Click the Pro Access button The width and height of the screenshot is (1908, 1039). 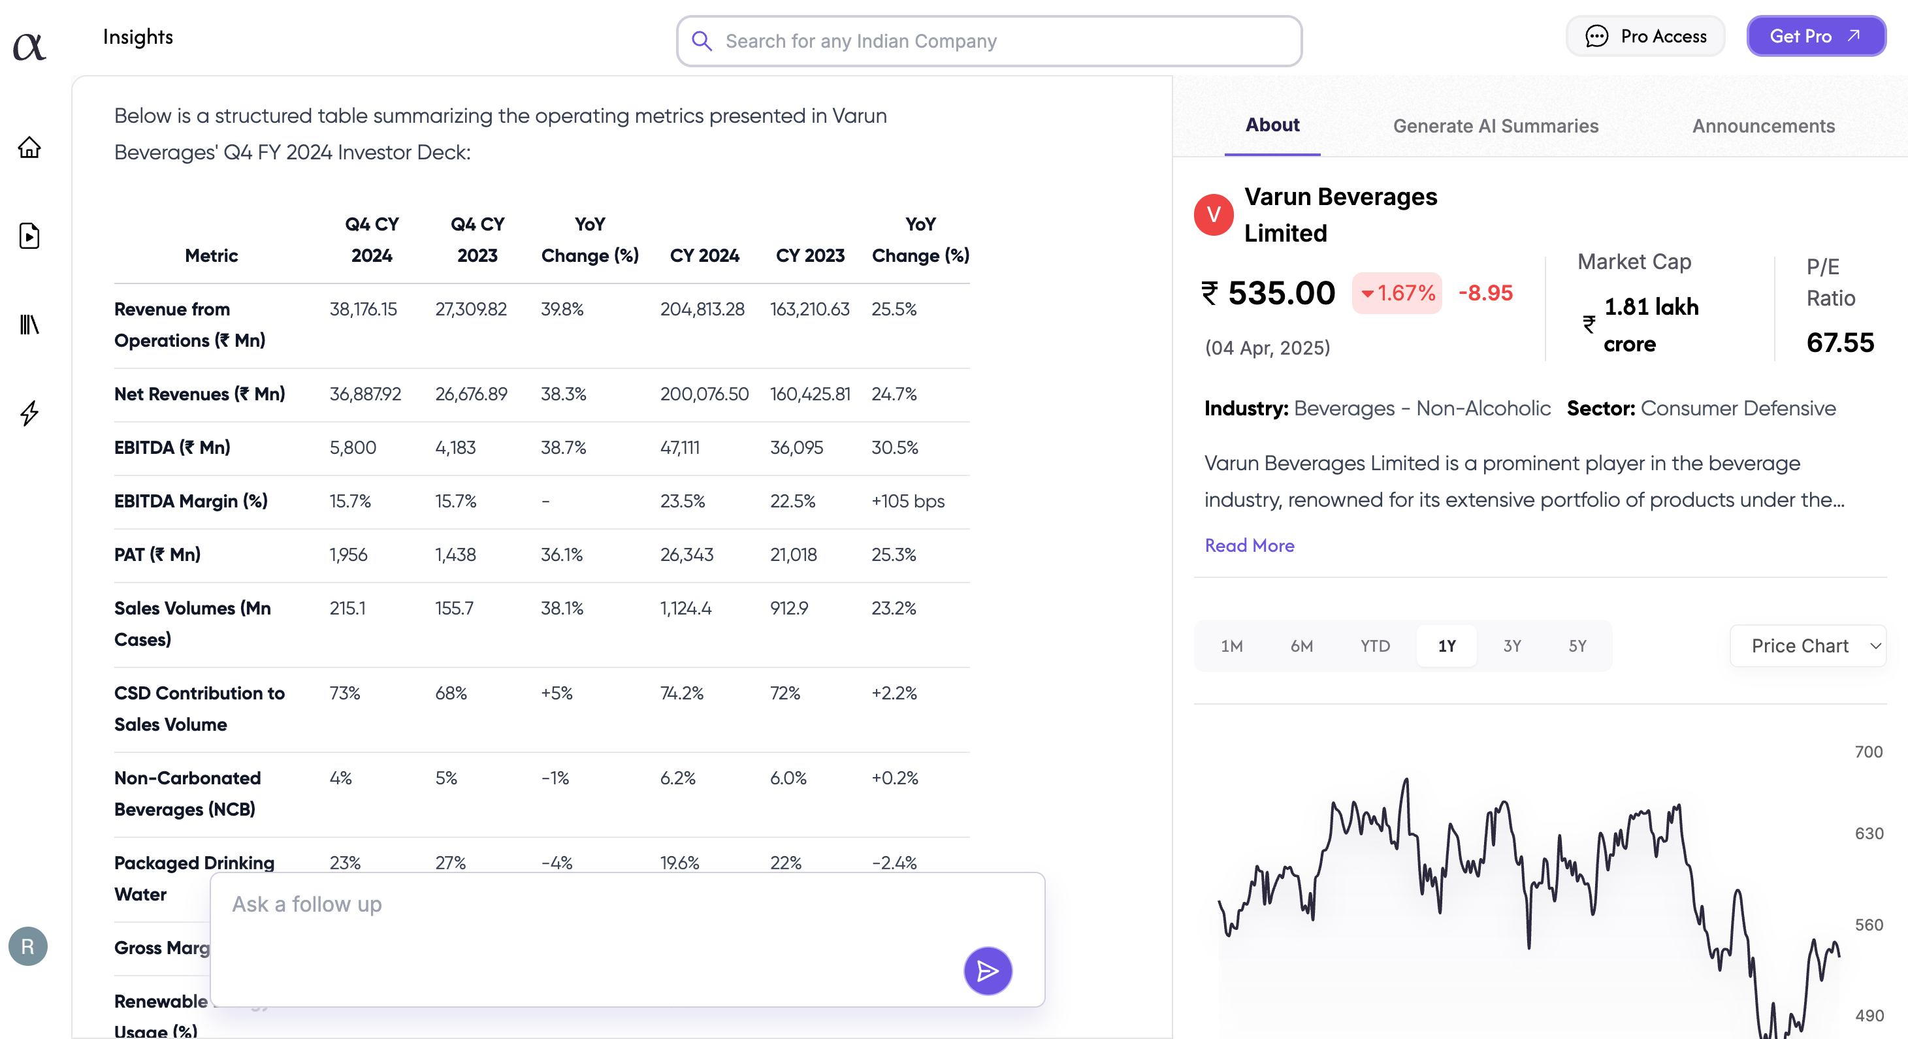click(x=1645, y=35)
